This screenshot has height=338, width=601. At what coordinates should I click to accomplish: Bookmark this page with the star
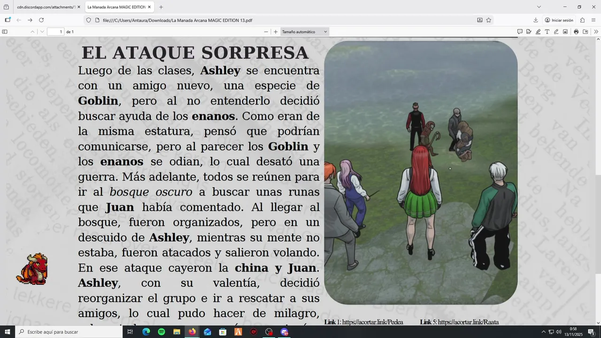(x=489, y=20)
